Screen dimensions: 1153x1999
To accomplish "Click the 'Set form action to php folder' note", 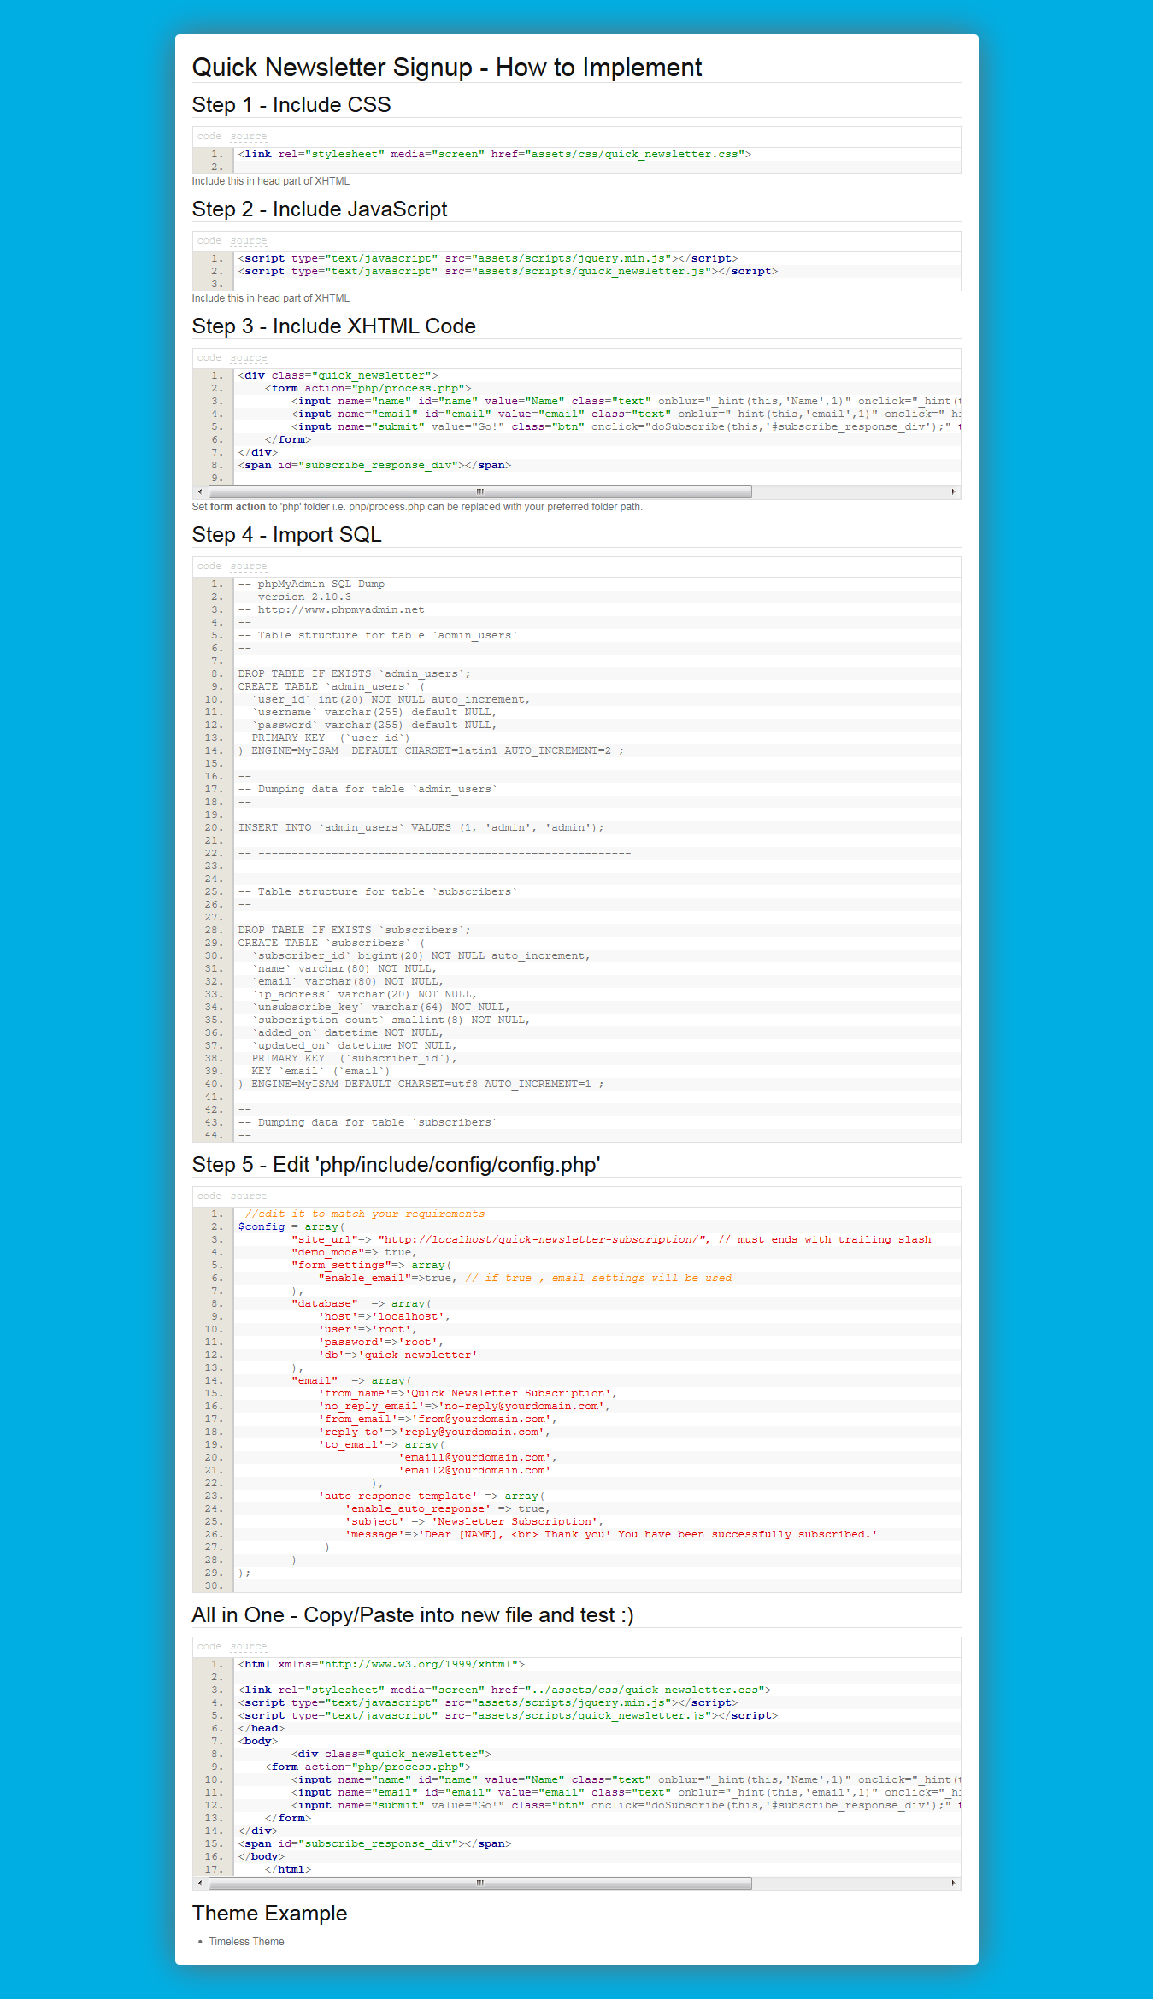I will pyautogui.click(x=417, y=507).
